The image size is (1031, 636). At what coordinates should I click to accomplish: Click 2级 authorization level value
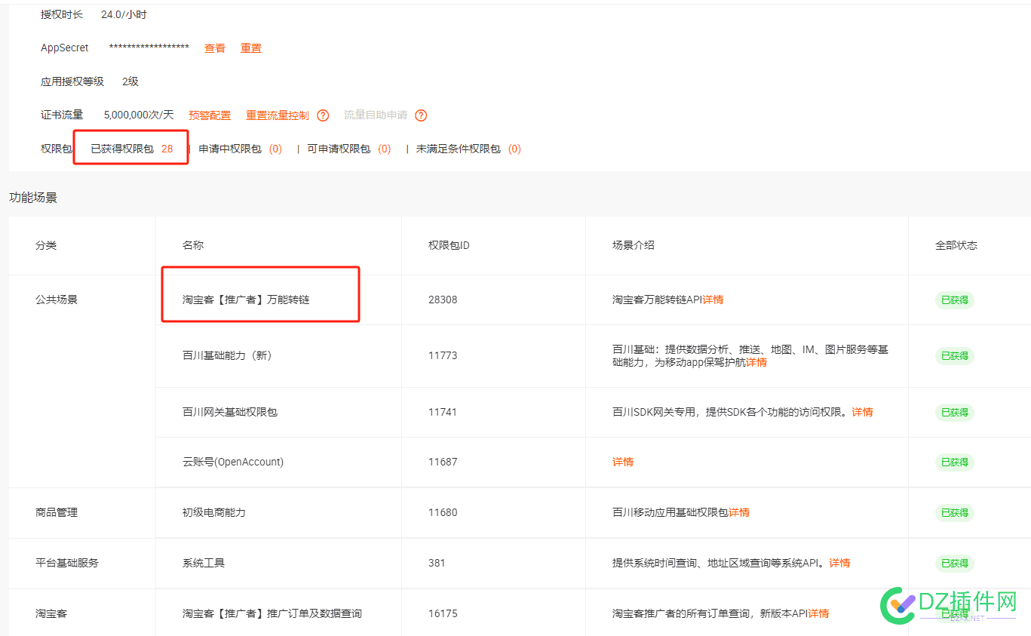[130, 81]
